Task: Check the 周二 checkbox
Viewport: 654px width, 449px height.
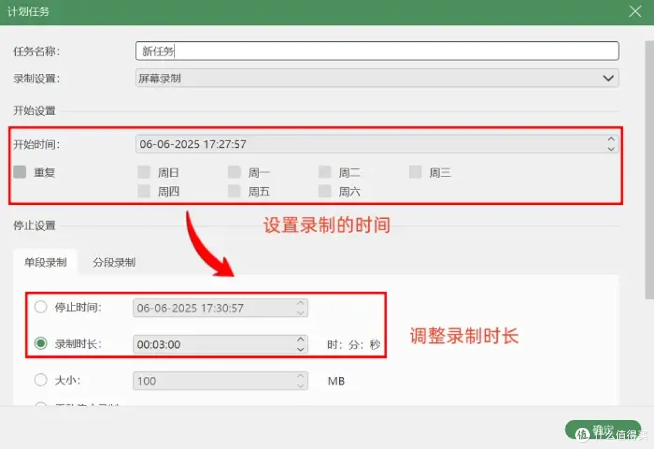Action: (325, 172)
